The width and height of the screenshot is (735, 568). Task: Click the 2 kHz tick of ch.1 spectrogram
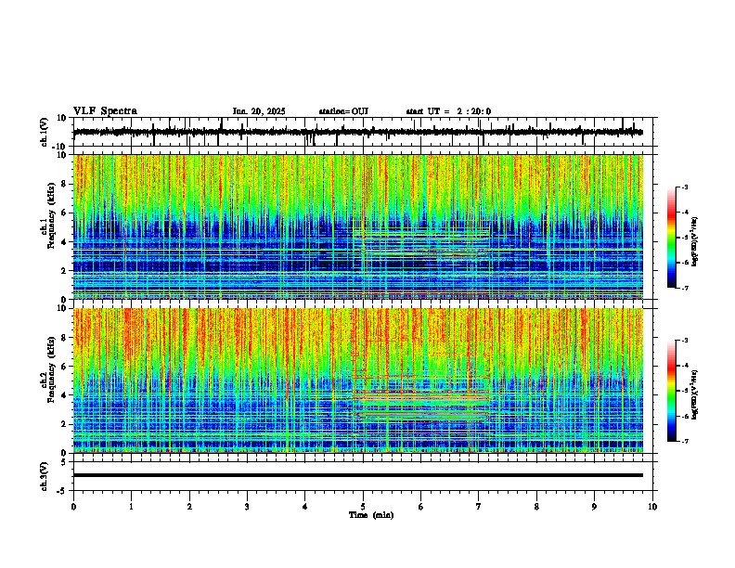65,271
